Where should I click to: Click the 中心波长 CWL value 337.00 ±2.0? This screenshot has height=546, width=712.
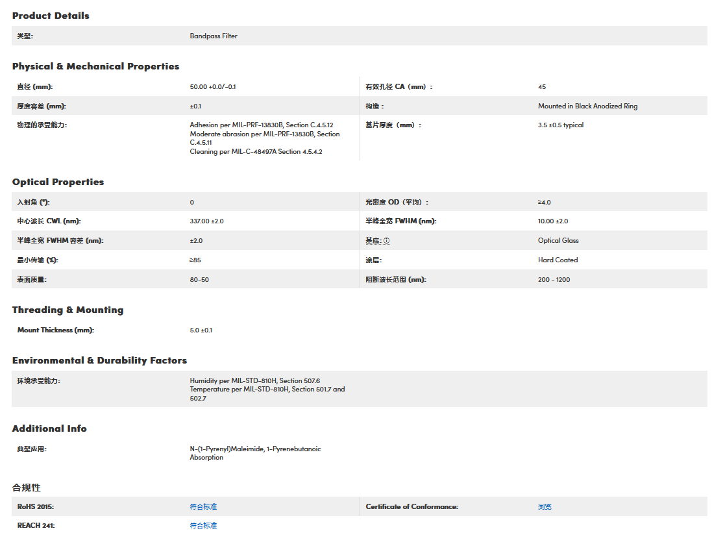pyautogui.click(x=206, y=221)
